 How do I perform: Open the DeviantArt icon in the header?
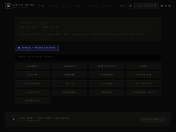point(166,6)
